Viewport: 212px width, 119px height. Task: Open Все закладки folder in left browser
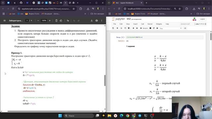pyautogui.click(x=97, y=14)
